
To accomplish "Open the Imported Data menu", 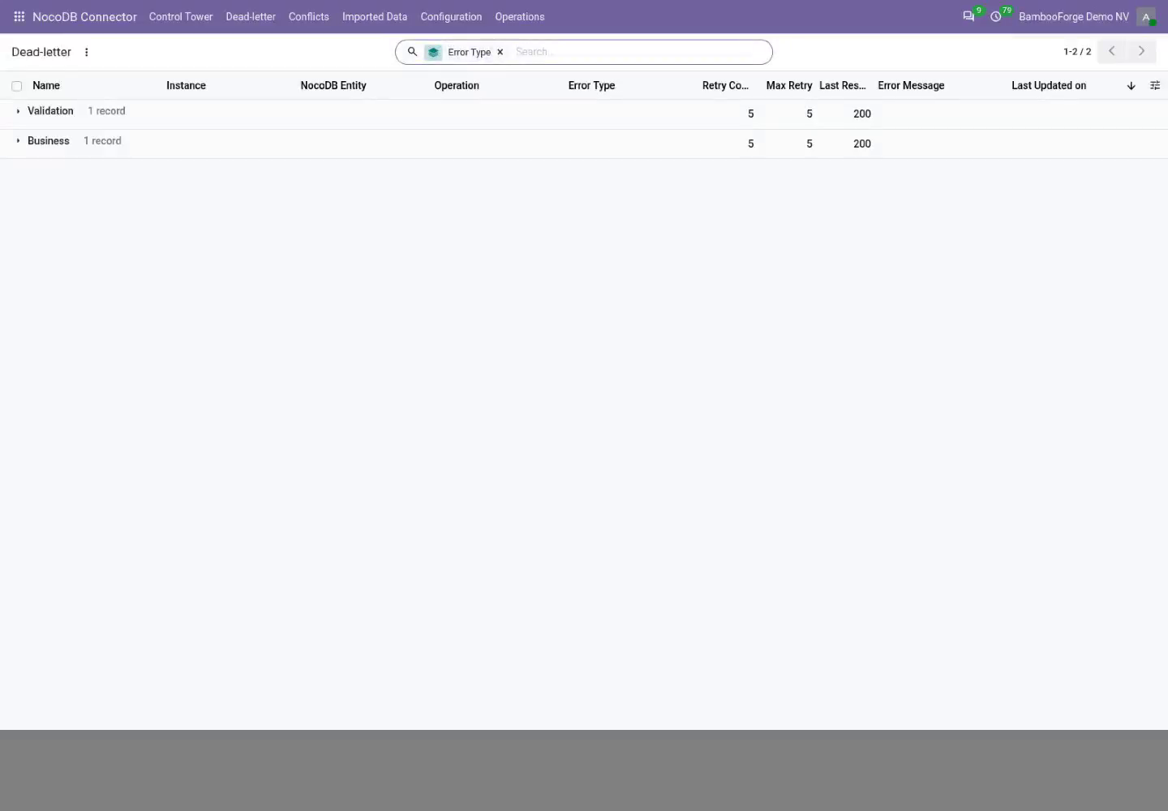I will point(375,16).
